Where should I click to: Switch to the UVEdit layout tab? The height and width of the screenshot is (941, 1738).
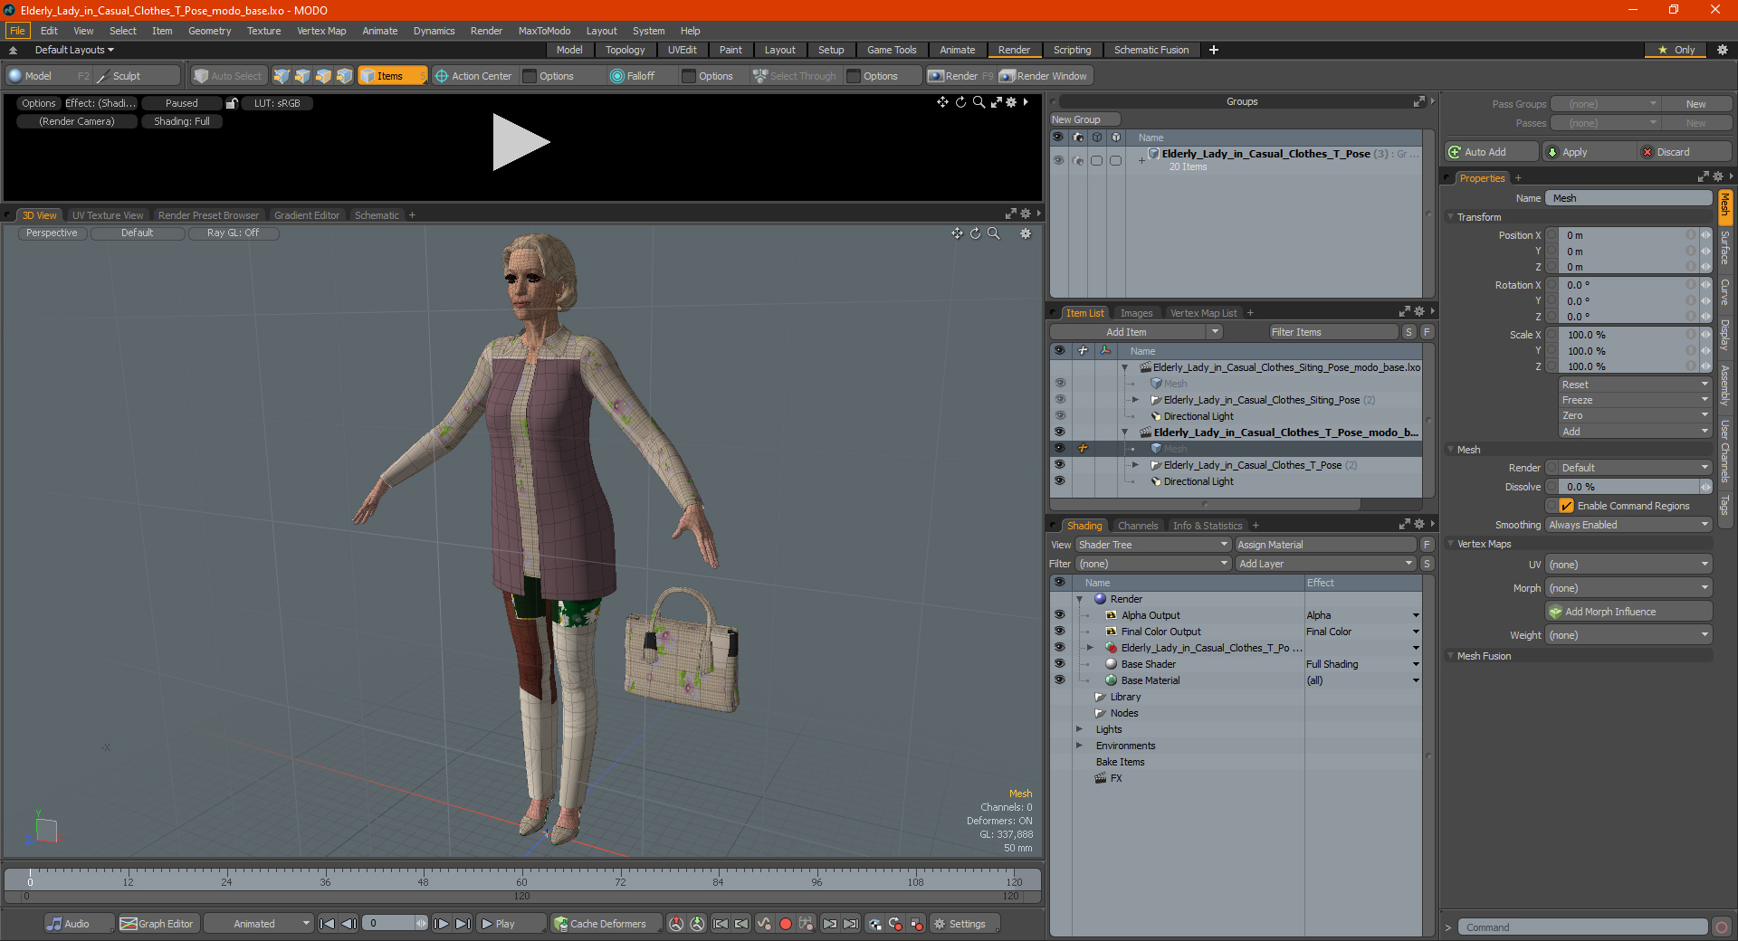682,50
